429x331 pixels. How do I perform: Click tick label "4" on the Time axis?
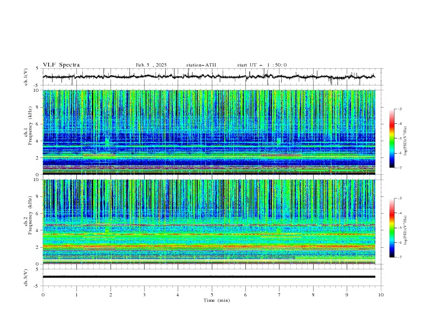(x=178, y=295)
